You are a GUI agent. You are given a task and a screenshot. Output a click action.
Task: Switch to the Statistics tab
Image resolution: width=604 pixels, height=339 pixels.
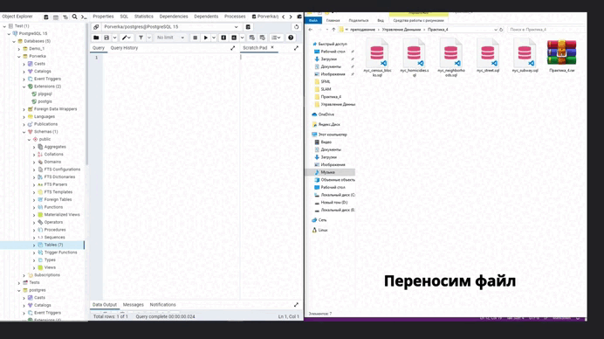[144, 17]
